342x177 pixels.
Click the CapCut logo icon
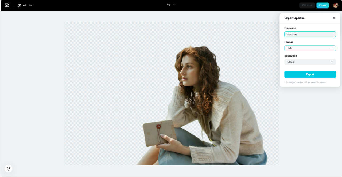coord(7,5)
